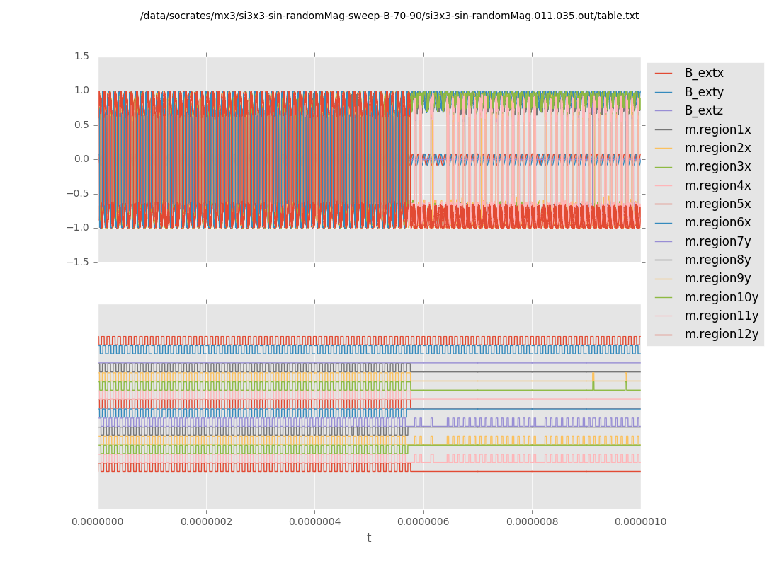
Task: Click the m.region12y legend entry
Action: tap(721, 334)
